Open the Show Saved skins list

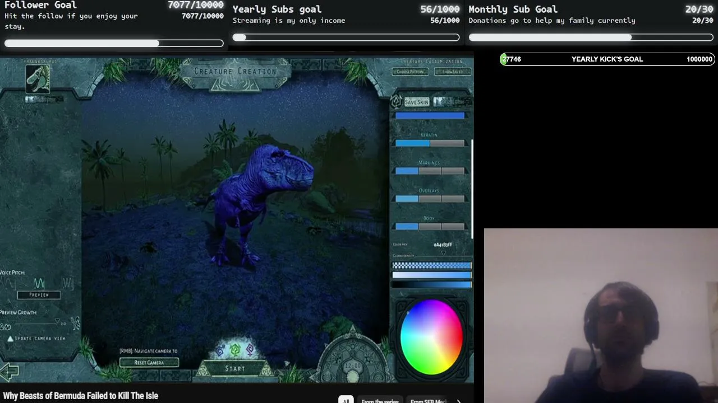(x=453, y=72)
